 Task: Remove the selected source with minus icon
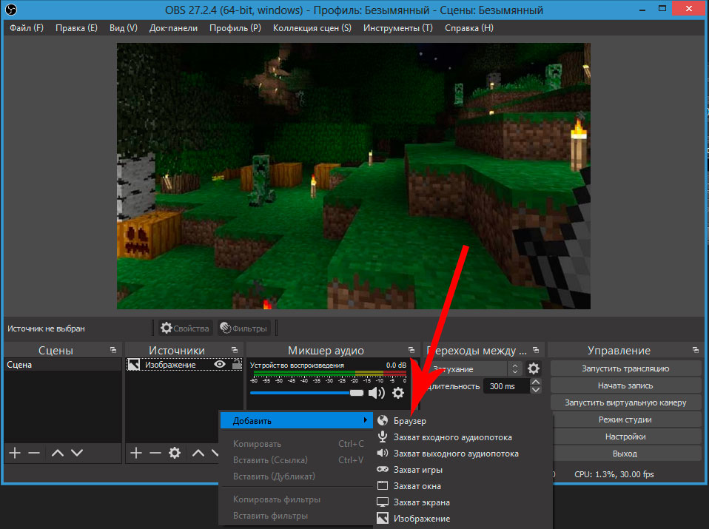click(x=155, y=453)
